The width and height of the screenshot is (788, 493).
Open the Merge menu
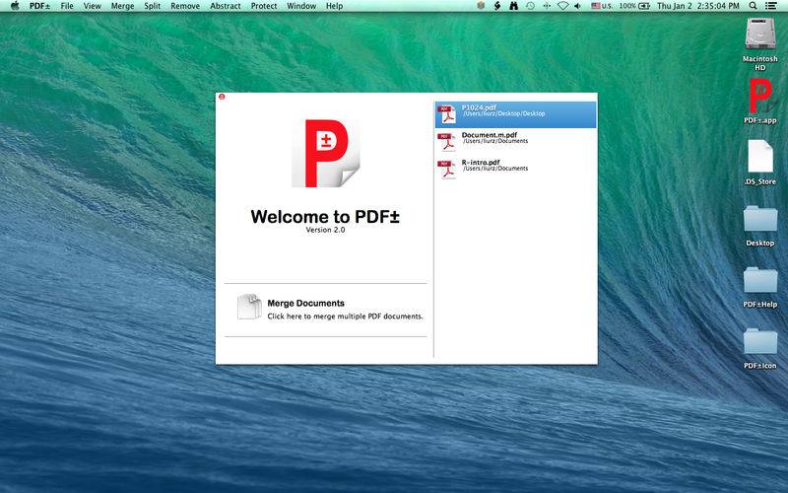tap(122, 6)
